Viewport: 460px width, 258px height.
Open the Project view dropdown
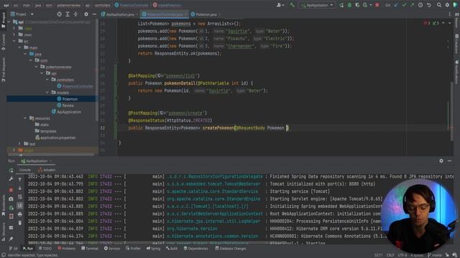[22, 14]
